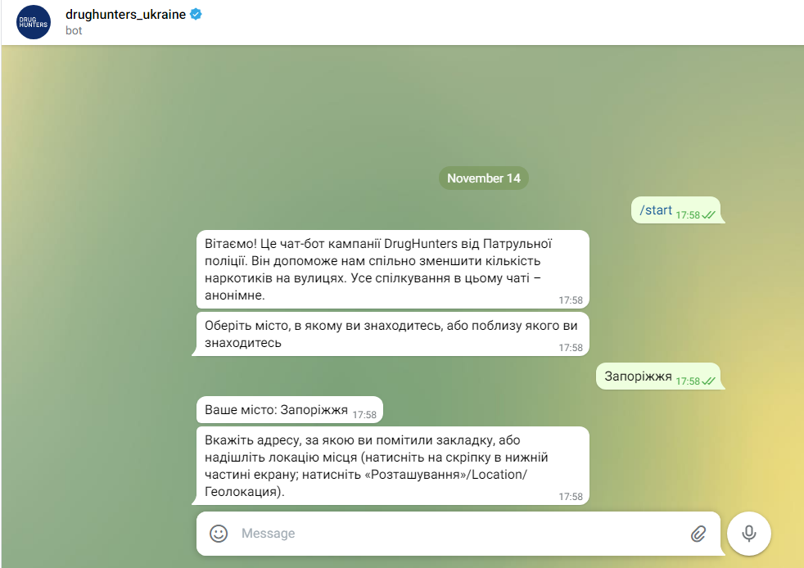Click the /start command link
804x568 pixels.
click(x=655, y=210)
